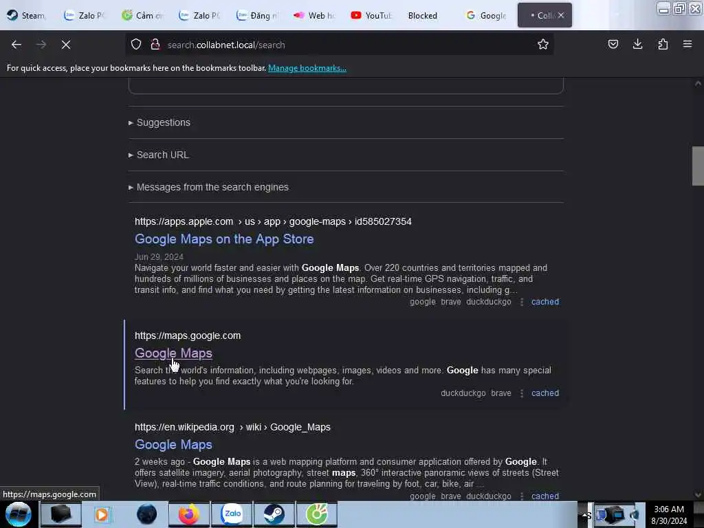Open cached version of maps.google.com result
This screenshot has height=528, width=704.
[x=545, y=393]
